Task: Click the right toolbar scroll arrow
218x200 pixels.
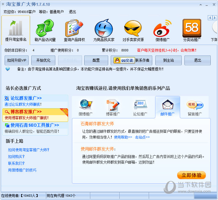Action: [214, 18]
